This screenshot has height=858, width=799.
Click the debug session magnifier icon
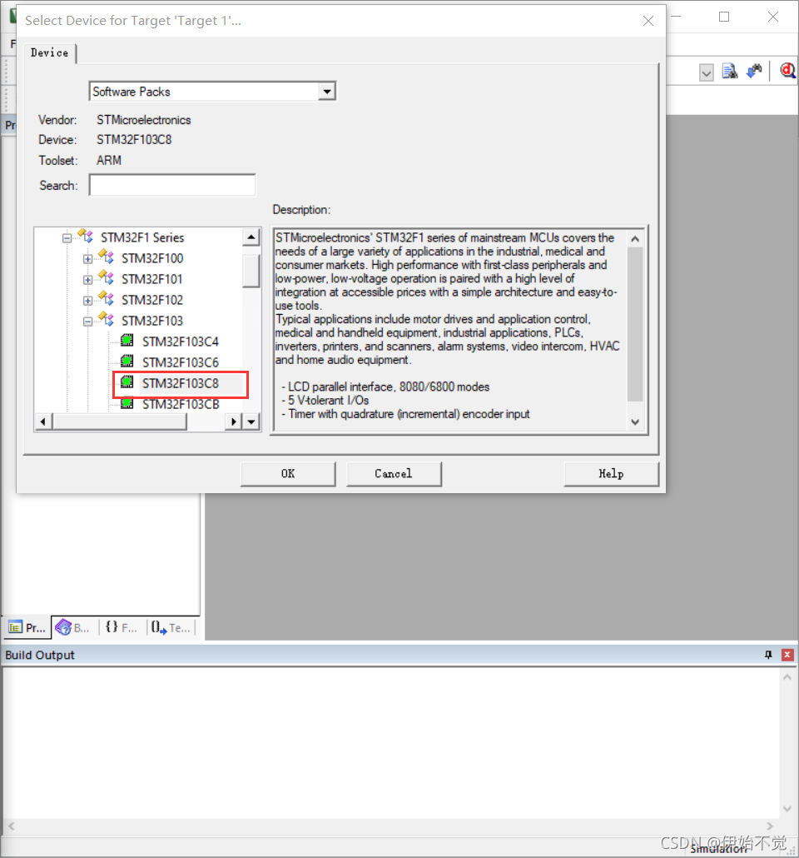[x=787, y=71]
